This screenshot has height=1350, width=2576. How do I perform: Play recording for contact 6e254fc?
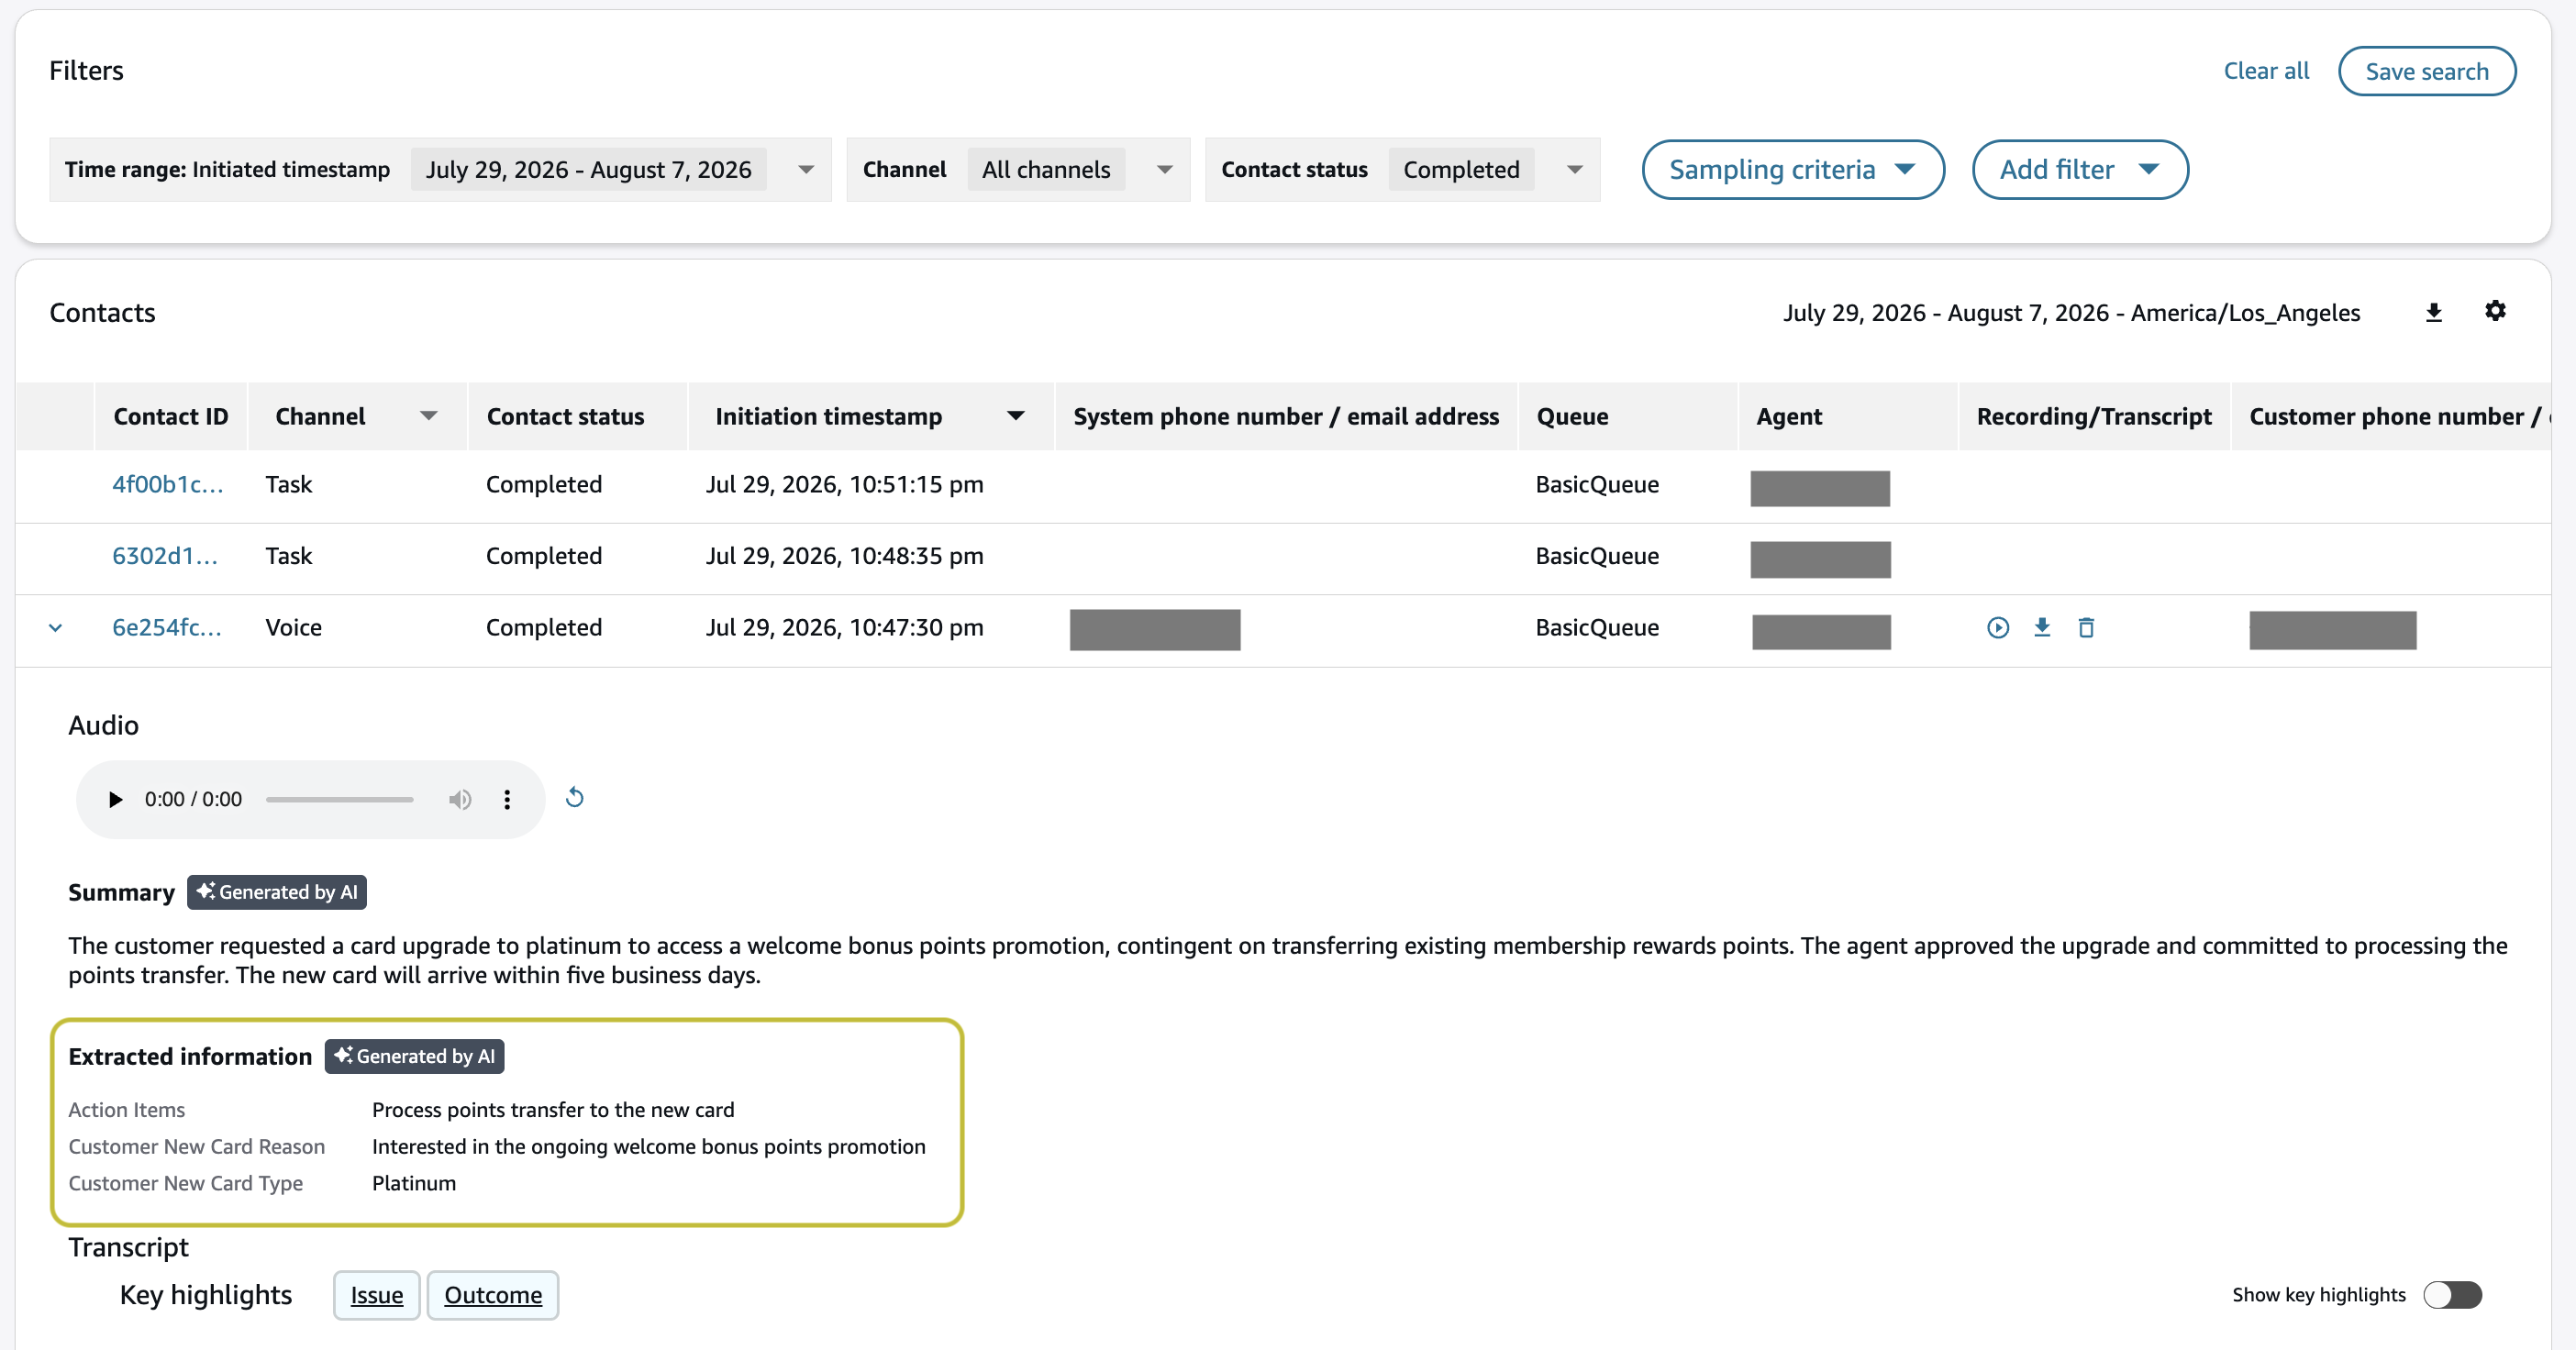(x=1997, y=628)
